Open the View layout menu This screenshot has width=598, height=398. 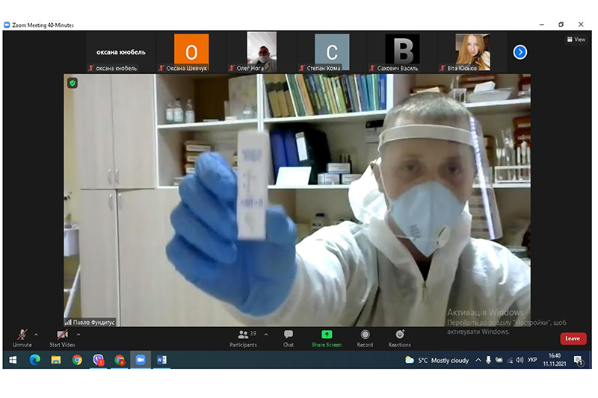point(576,40)
